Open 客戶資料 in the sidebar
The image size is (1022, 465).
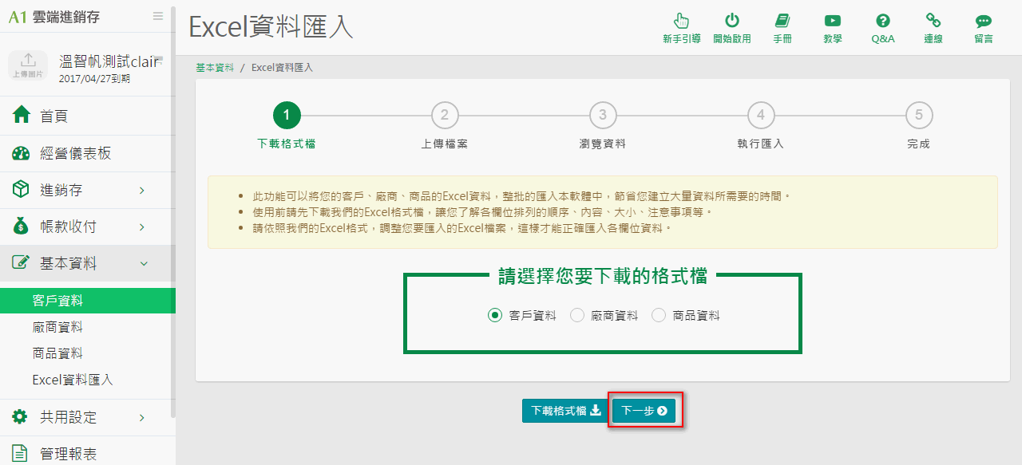click(x=86, y=301)
